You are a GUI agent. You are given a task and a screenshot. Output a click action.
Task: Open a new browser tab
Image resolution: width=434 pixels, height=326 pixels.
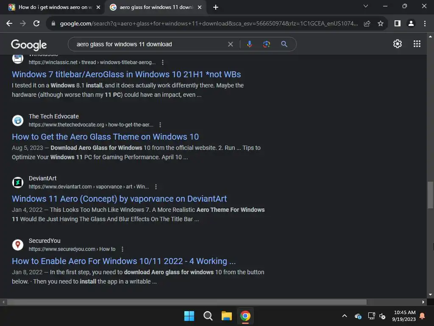pos(216,7)
